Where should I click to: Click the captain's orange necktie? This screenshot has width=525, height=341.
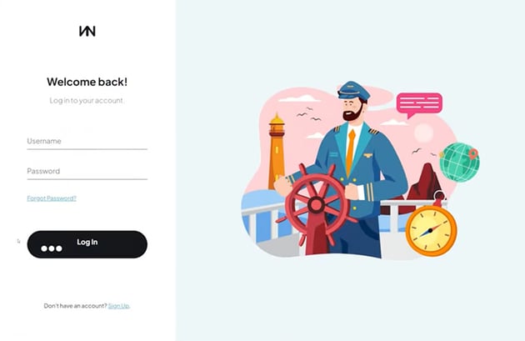point(351,152)
